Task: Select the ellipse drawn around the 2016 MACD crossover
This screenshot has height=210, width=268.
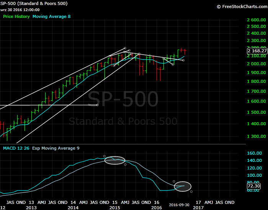Action: [x=183, y=186]
